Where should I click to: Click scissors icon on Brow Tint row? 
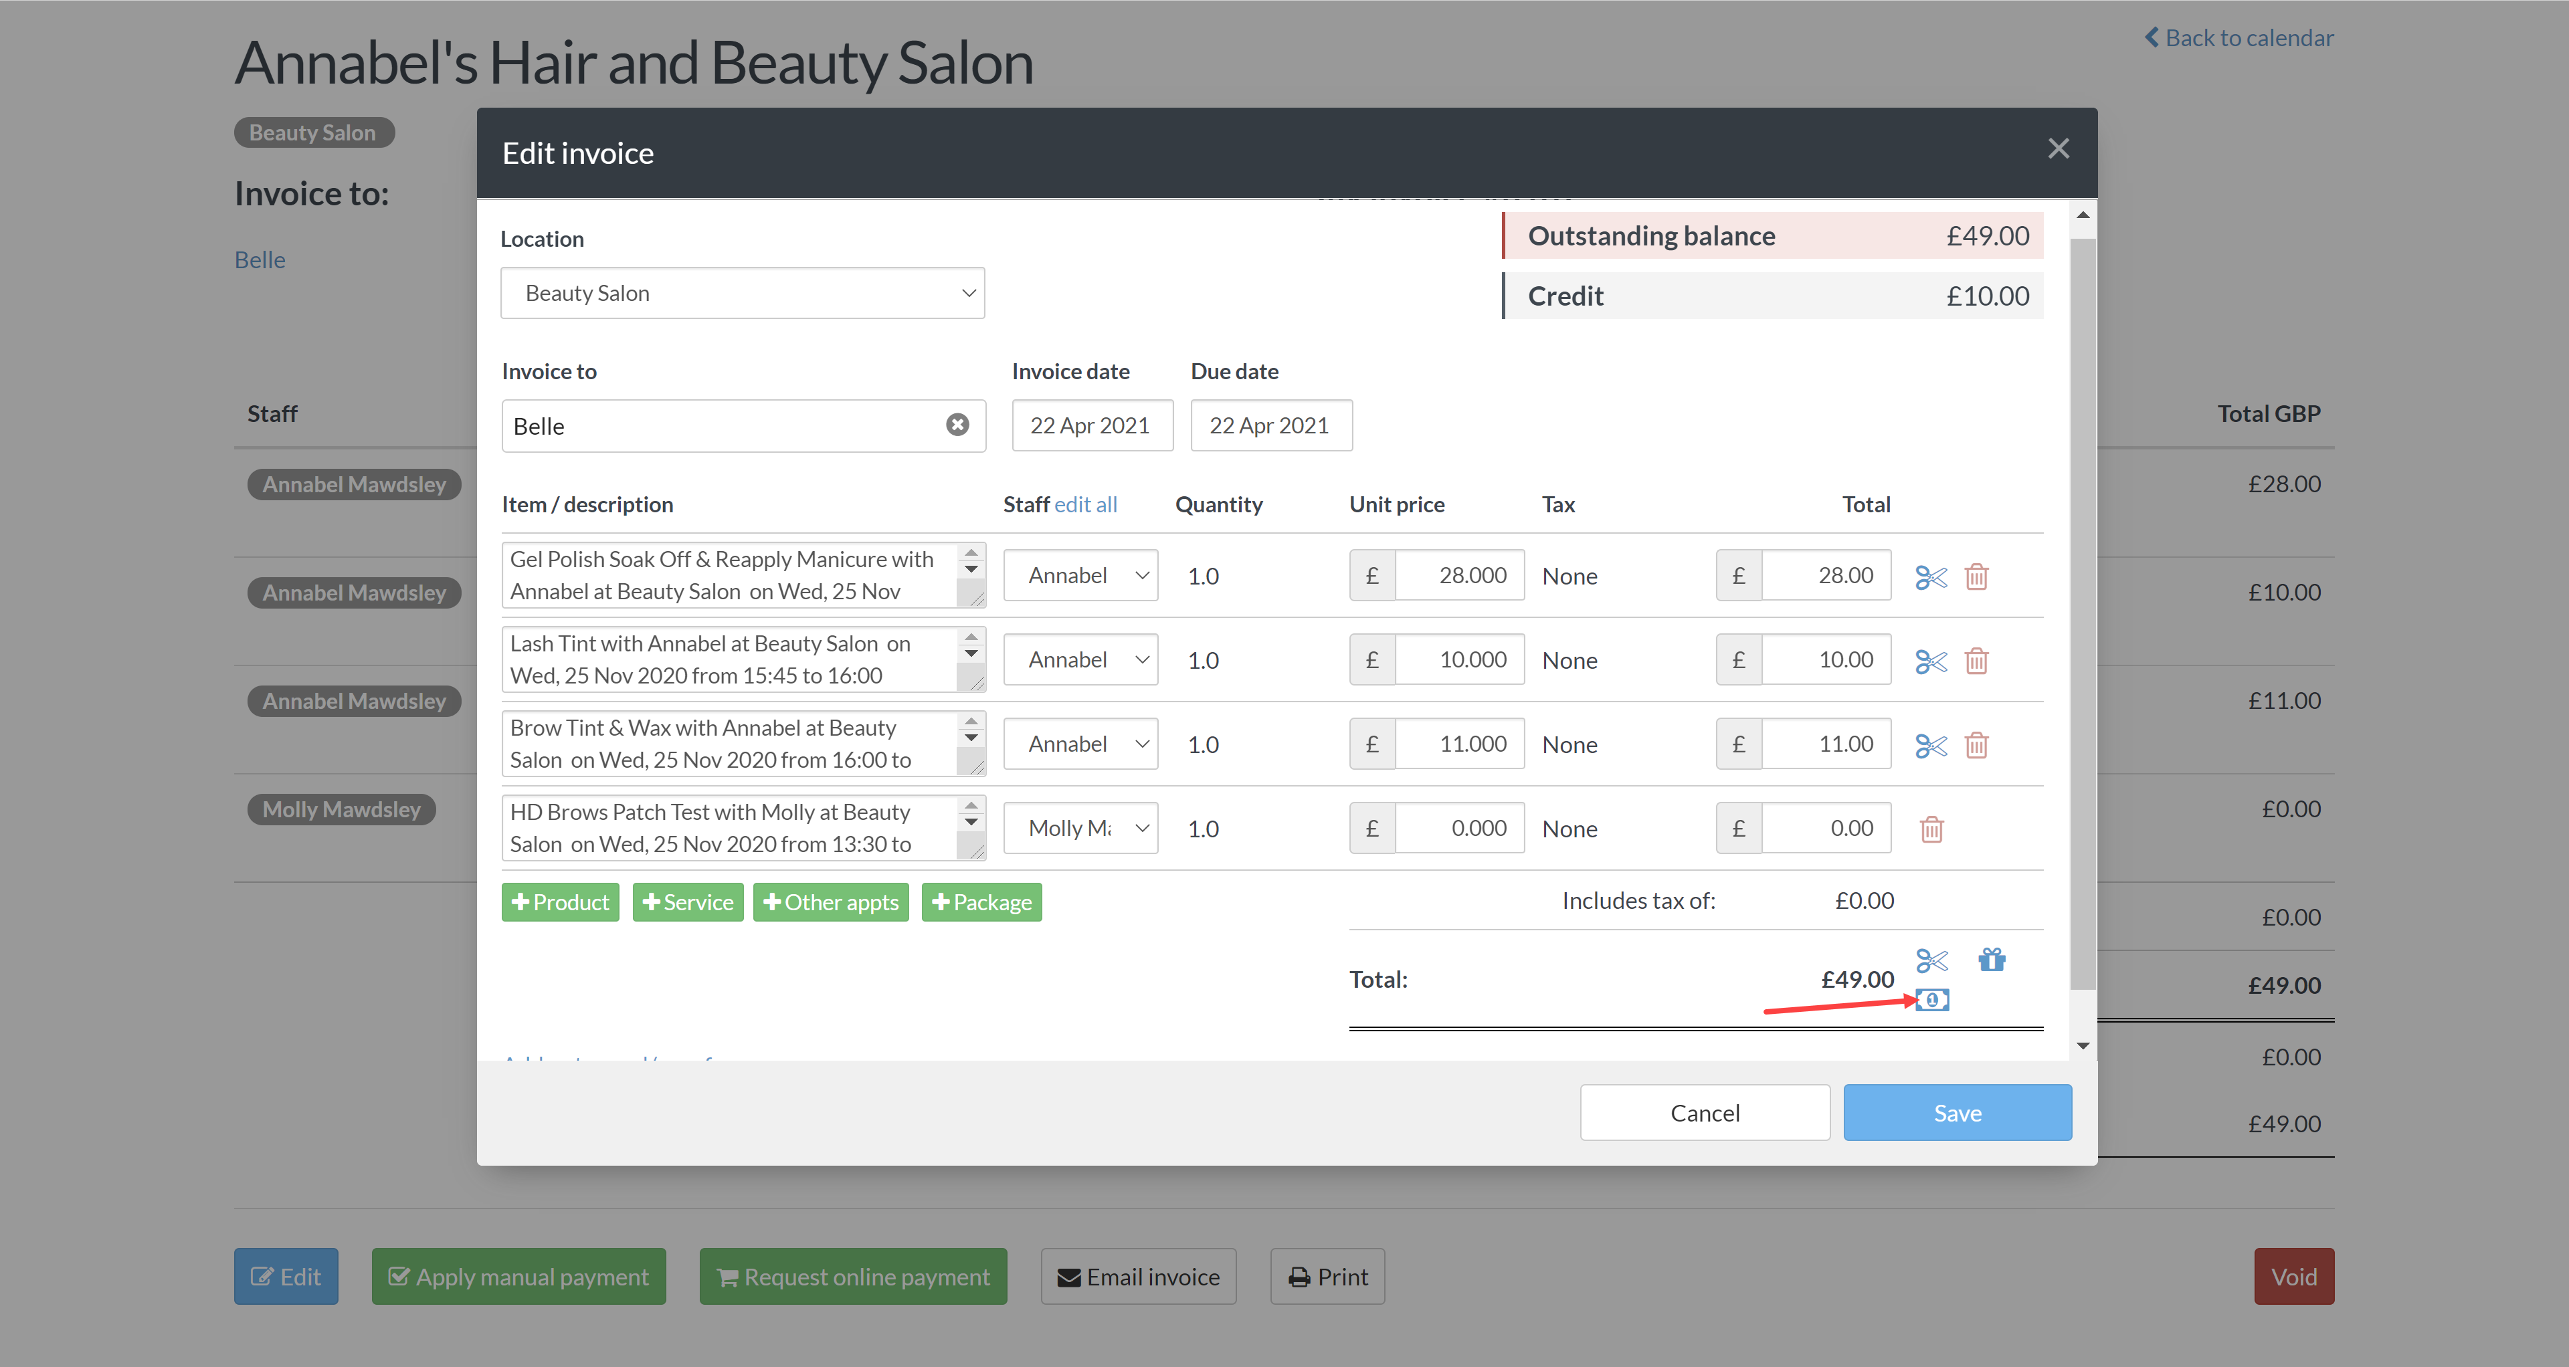(x=1931, y=745)
